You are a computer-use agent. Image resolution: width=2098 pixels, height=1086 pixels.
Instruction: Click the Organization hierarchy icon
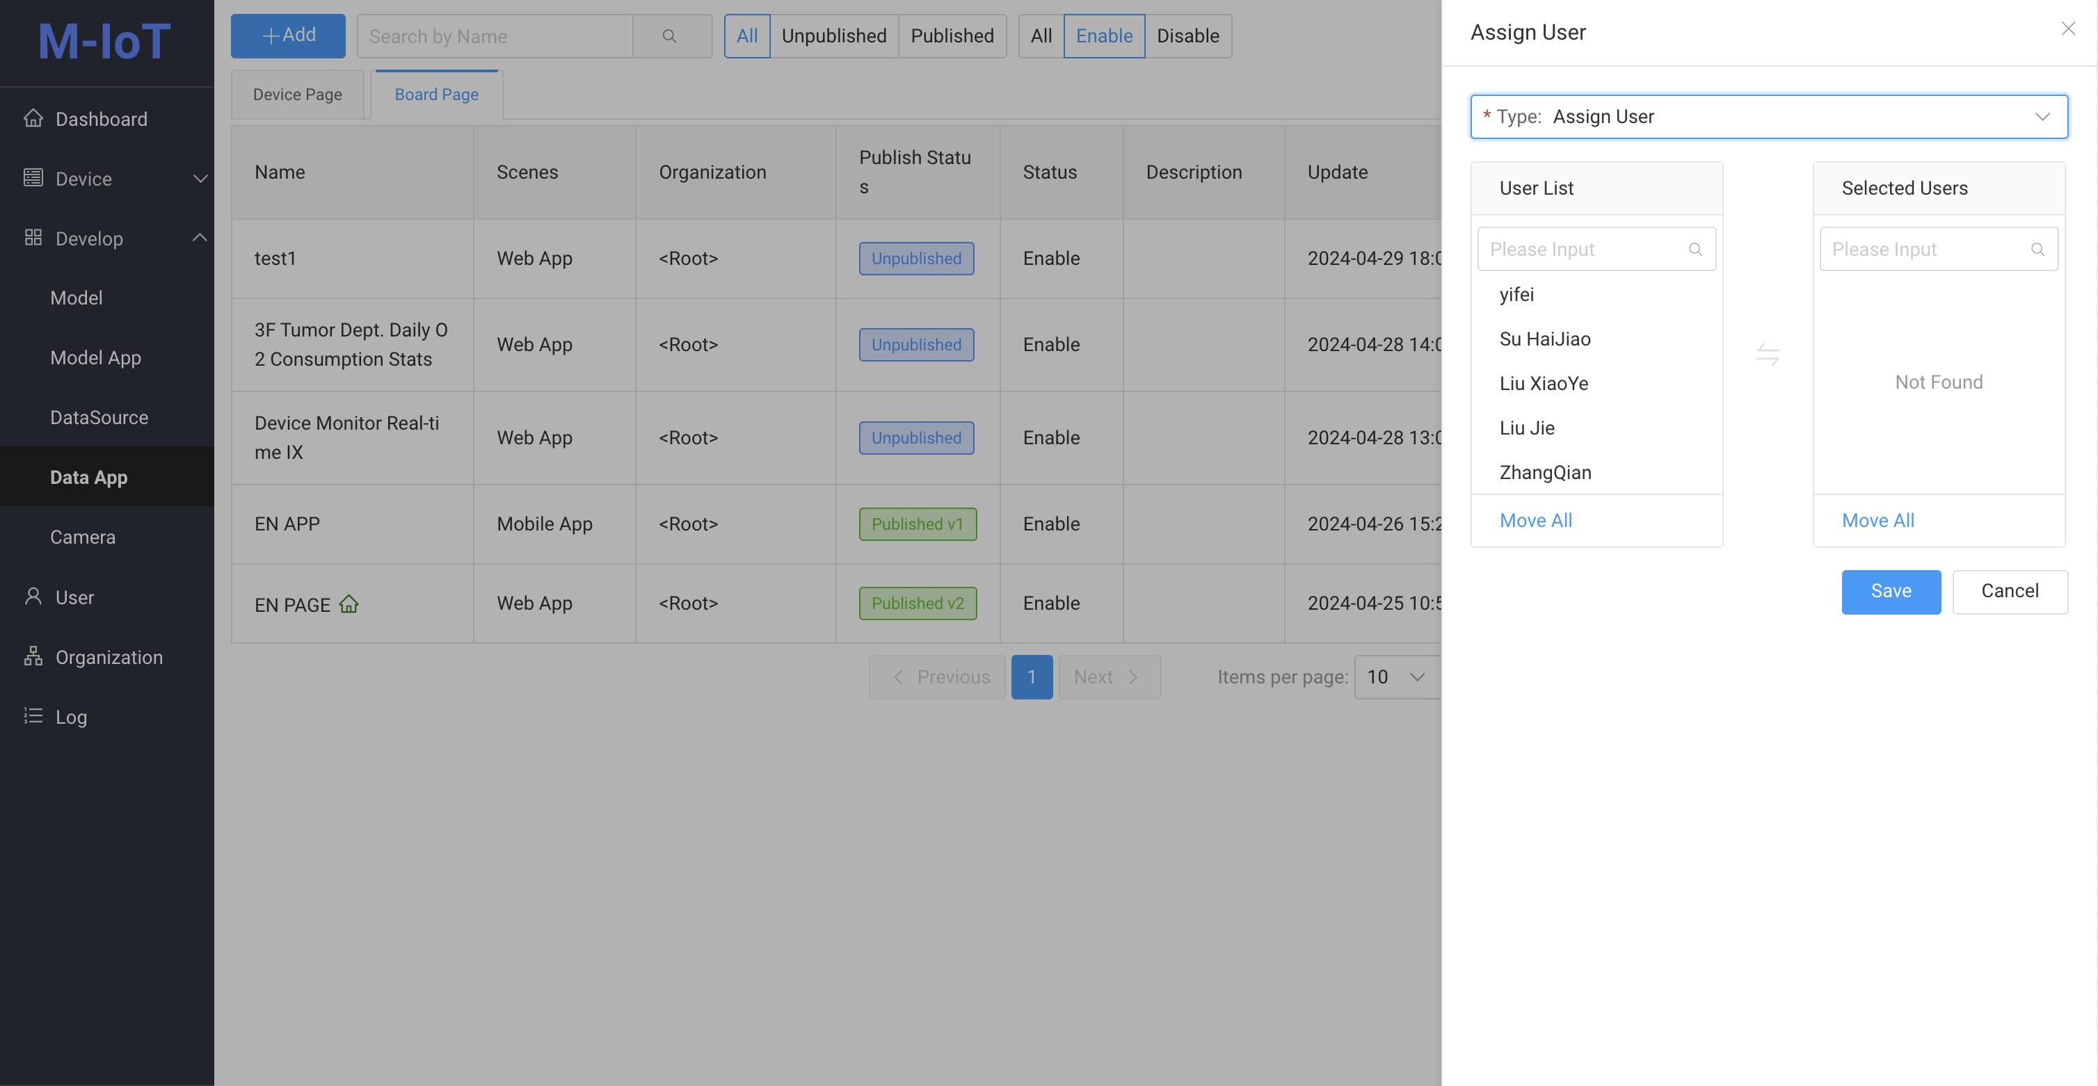33,656
